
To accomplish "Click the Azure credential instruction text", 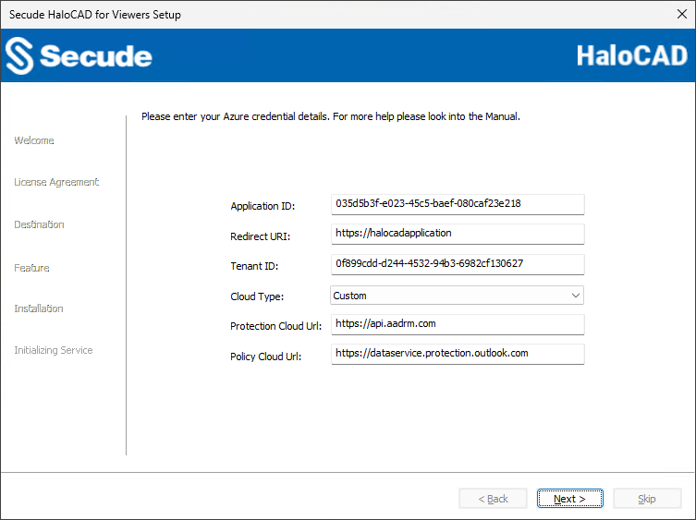I will [330, 117].
